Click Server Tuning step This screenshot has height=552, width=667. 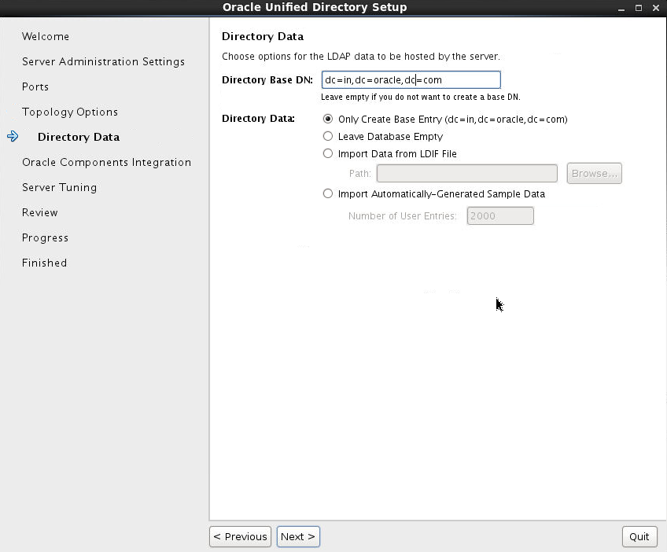click(60, 188)
